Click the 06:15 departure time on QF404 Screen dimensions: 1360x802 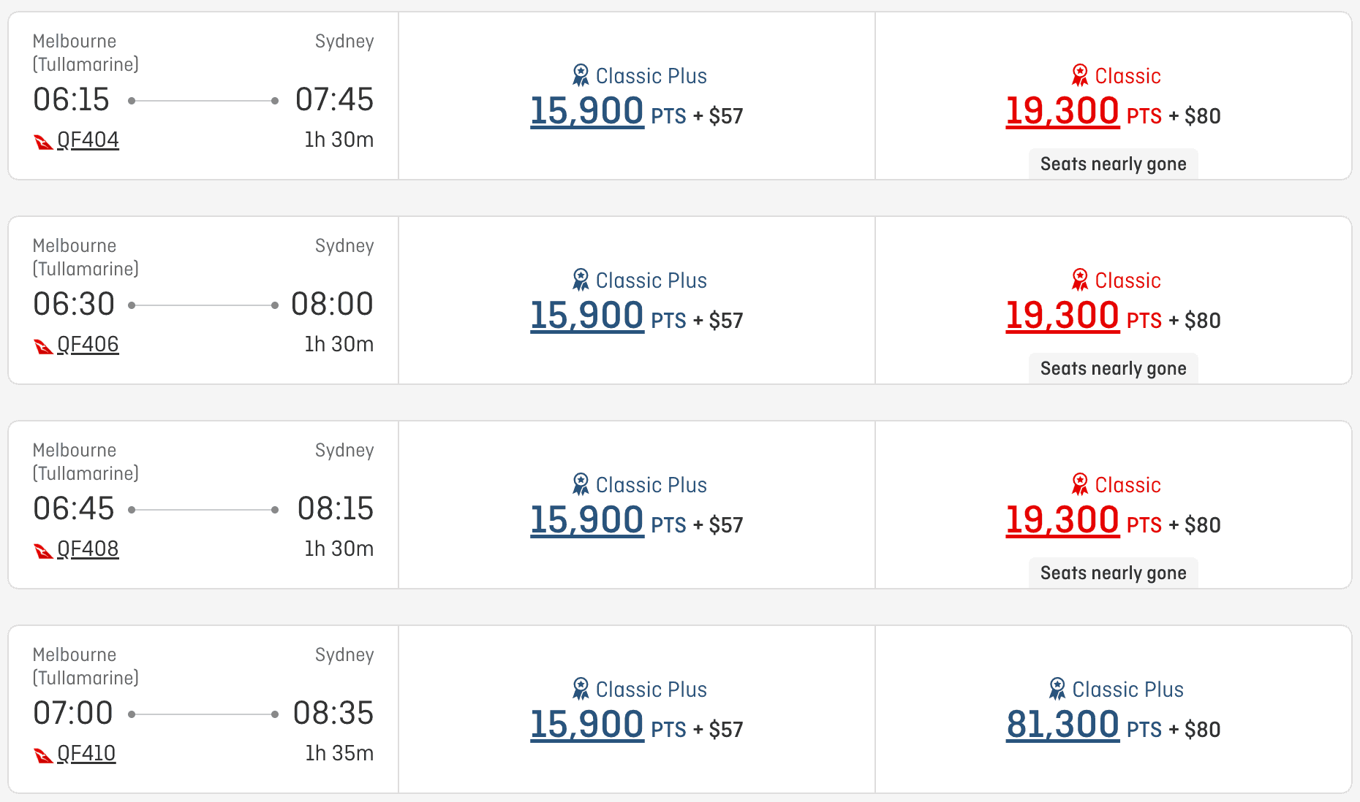(x=70, y=100)
